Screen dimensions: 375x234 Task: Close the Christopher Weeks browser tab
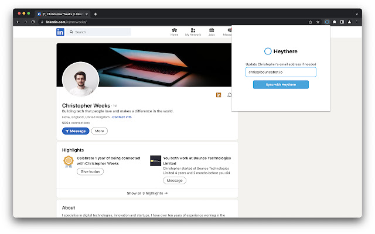[87, 14]
